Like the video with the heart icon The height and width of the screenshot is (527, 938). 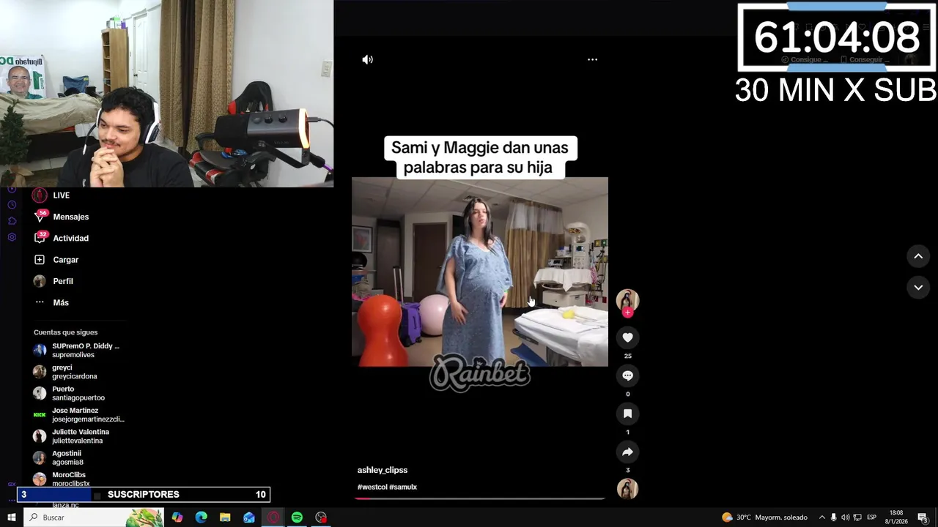click(x=627, y=337)
